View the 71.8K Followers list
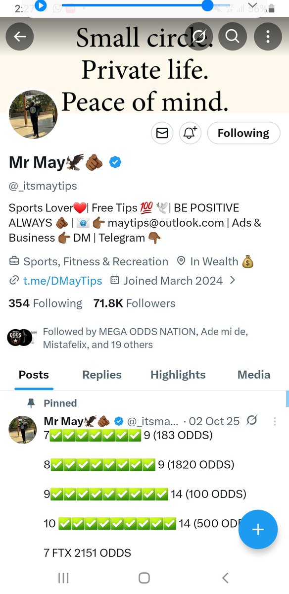Viewport: 289px width, 594px height. tap(134, 303)
